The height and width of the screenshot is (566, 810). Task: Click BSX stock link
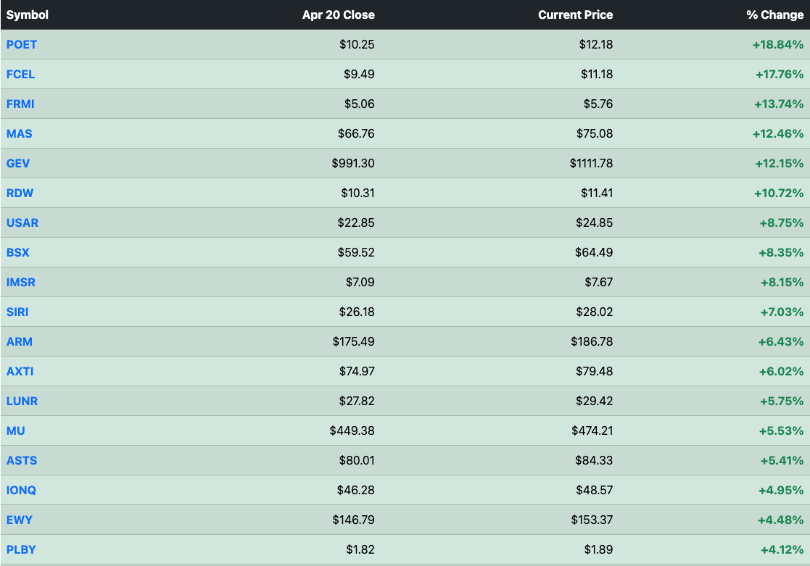point(18,252)
